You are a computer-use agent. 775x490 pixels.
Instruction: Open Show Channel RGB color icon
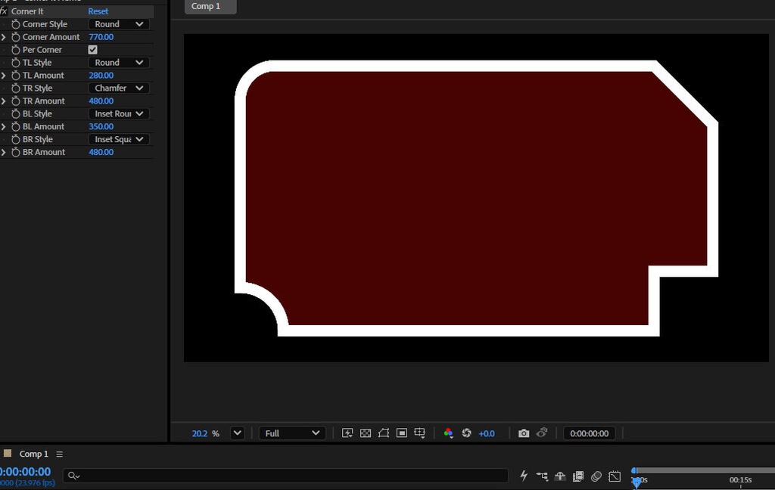point(448,433)
